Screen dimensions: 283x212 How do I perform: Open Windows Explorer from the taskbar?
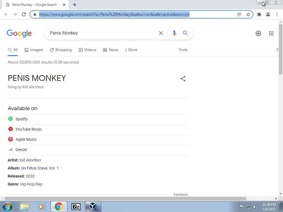(x=25, y=207)
